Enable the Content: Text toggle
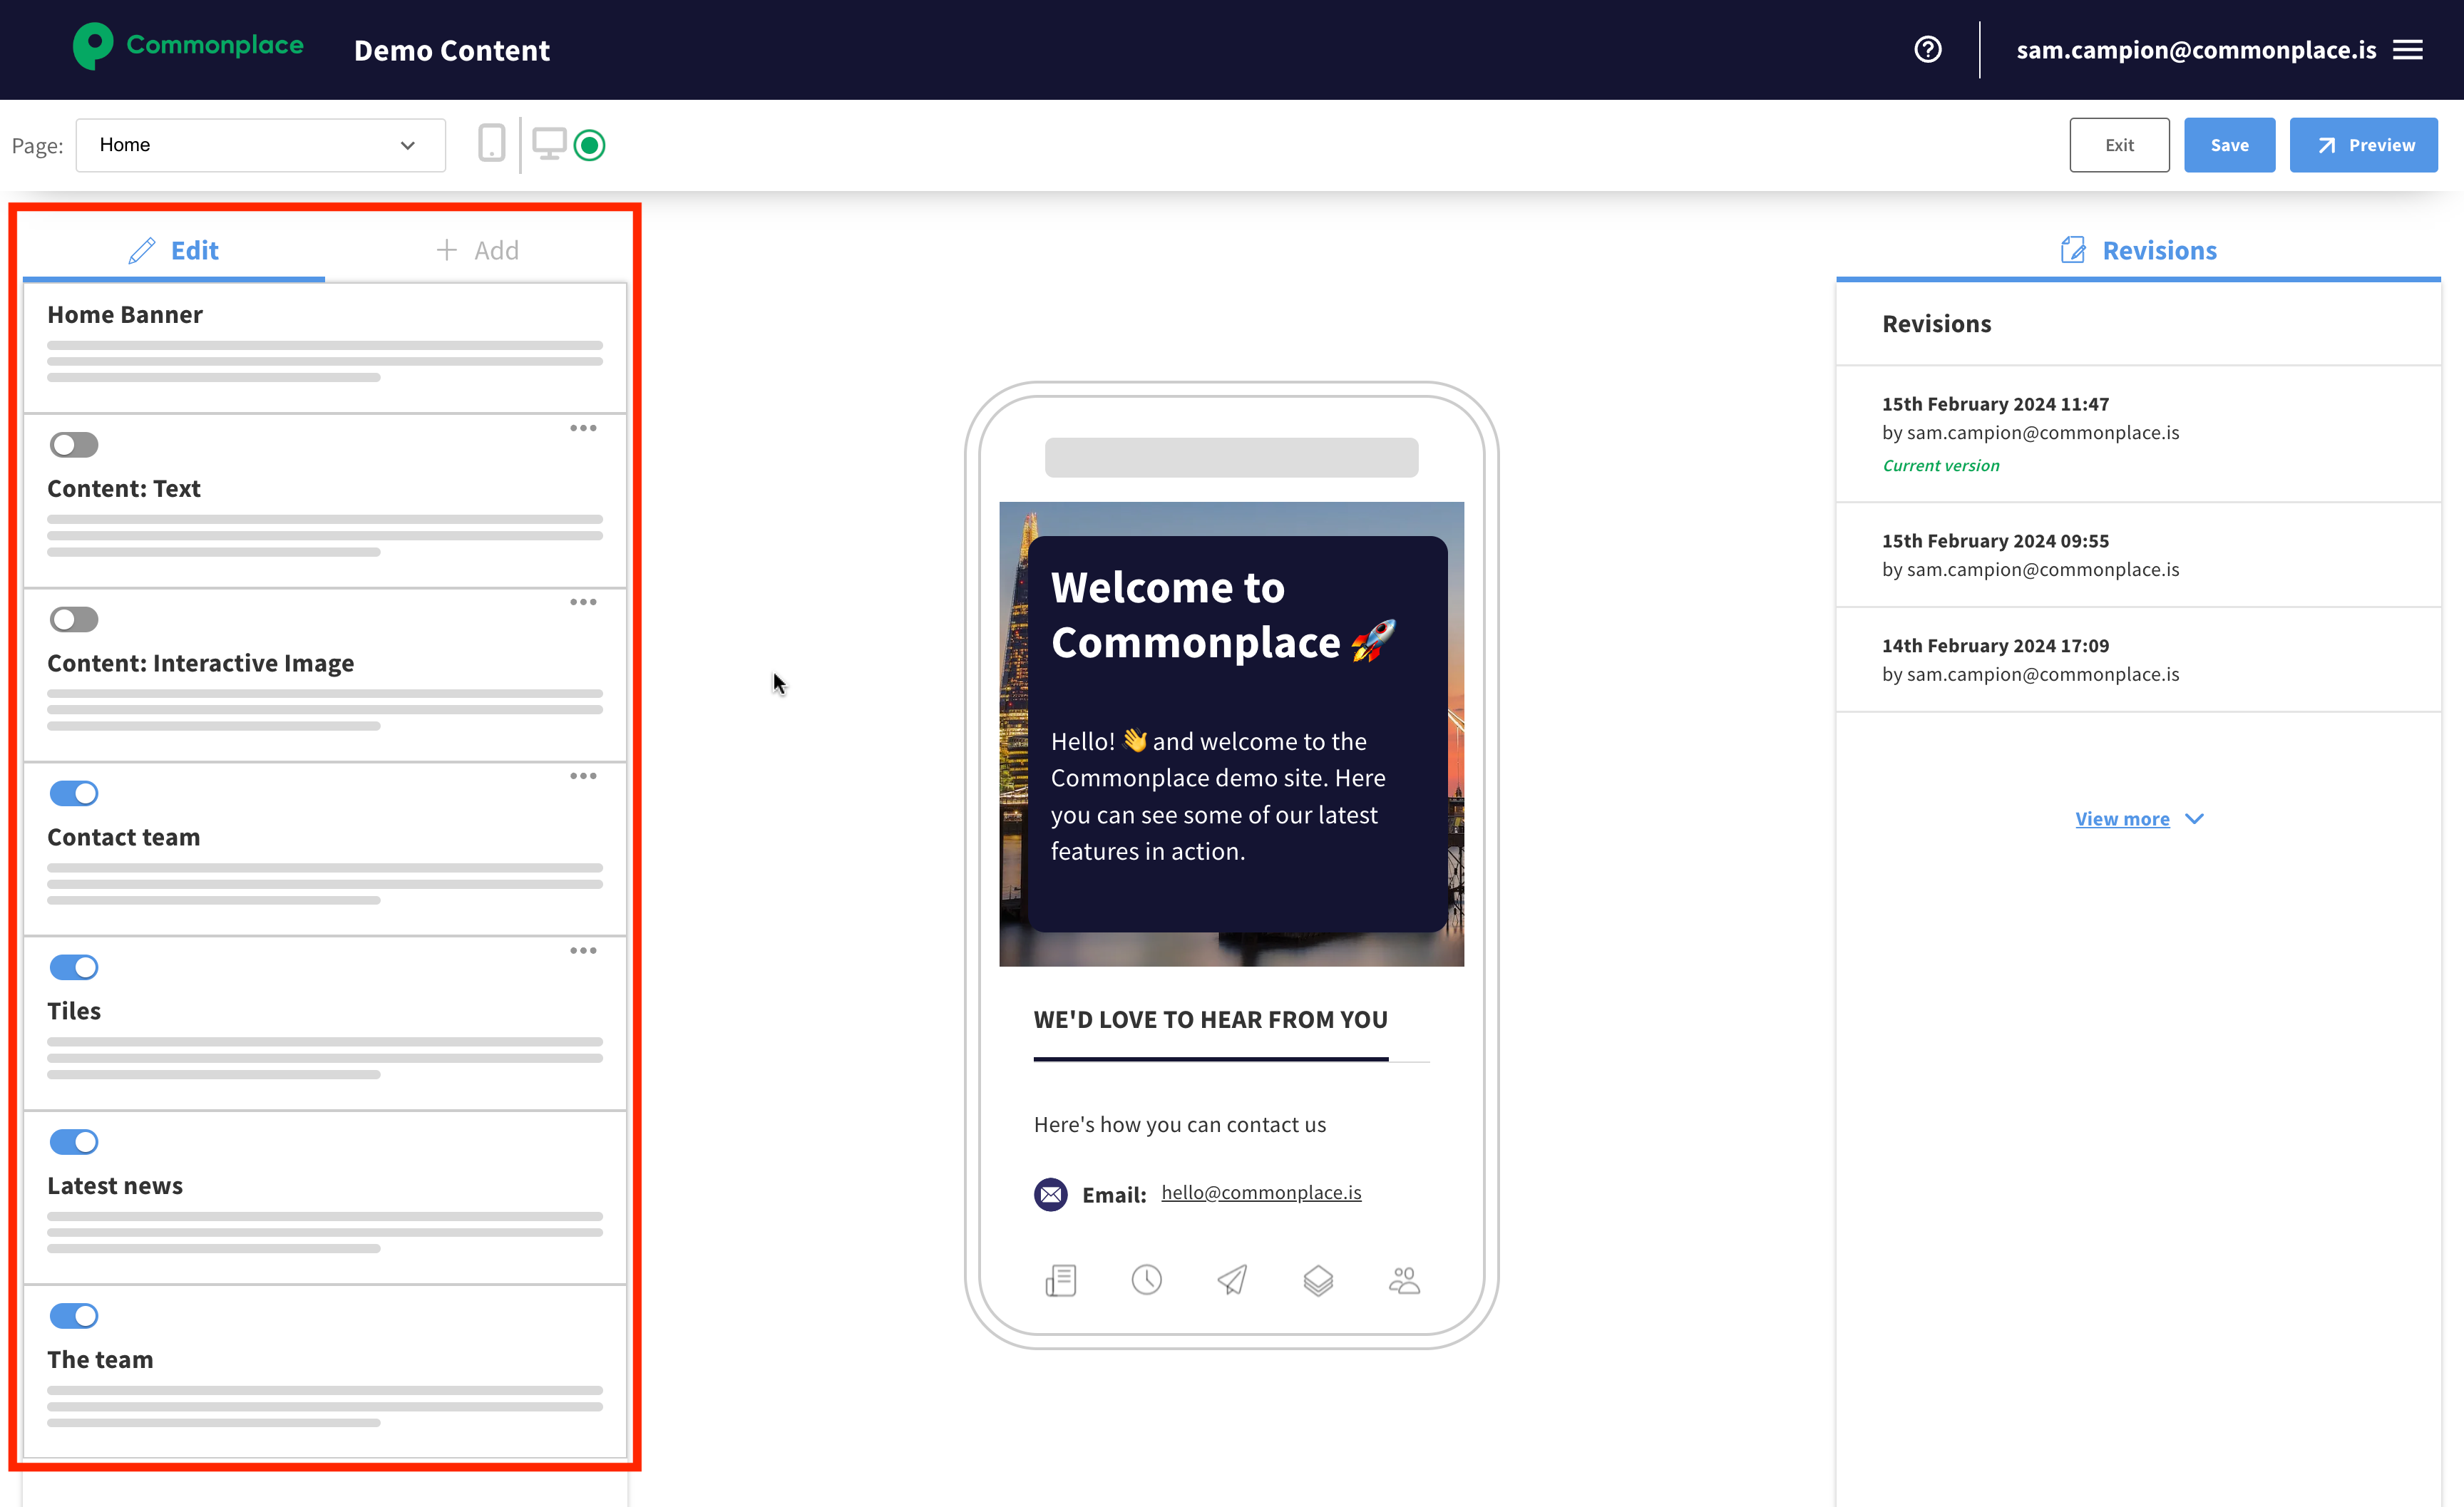Viewport: 2464px width, 1507px height. click(74, 445)
